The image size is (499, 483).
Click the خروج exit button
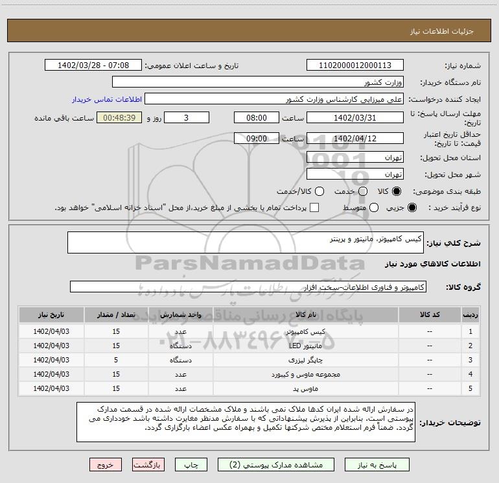tap(106, 465)
